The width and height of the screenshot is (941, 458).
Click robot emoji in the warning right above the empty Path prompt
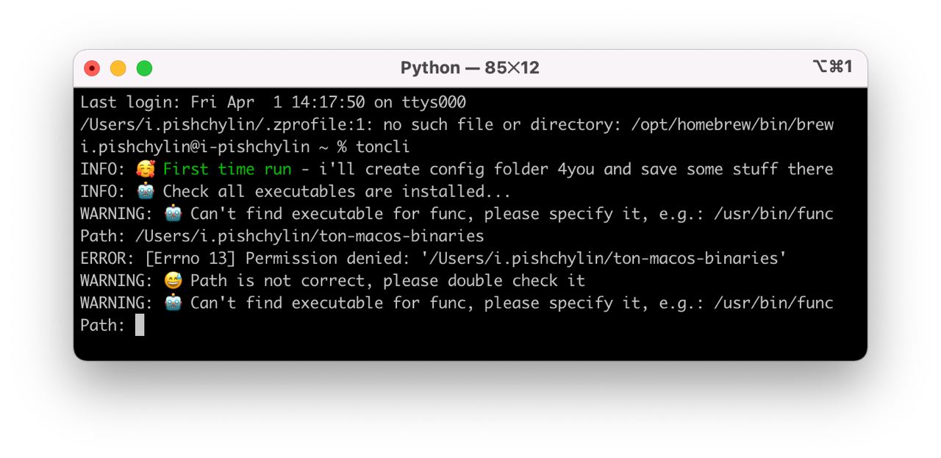point(173,302)
